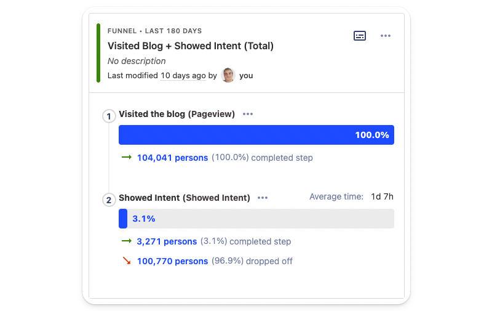This screenshot has height=311, width=492.
Task: Click the Average time 1d 7h value
Action: [382, 197]
